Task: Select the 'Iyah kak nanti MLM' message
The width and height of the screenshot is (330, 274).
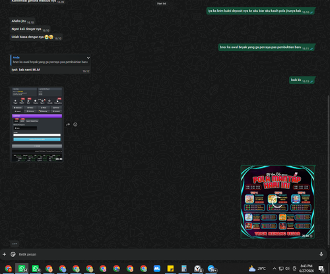Action: coord(50,70)
